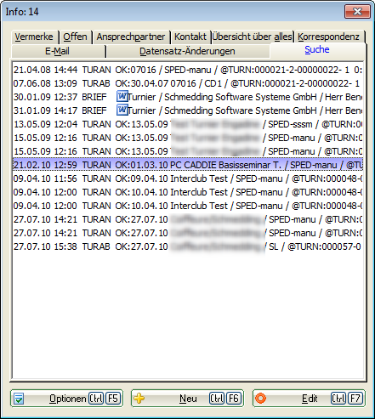Switch to the Offen tab
The height and width of the screenshot is (419, 375).
point(75,37)
